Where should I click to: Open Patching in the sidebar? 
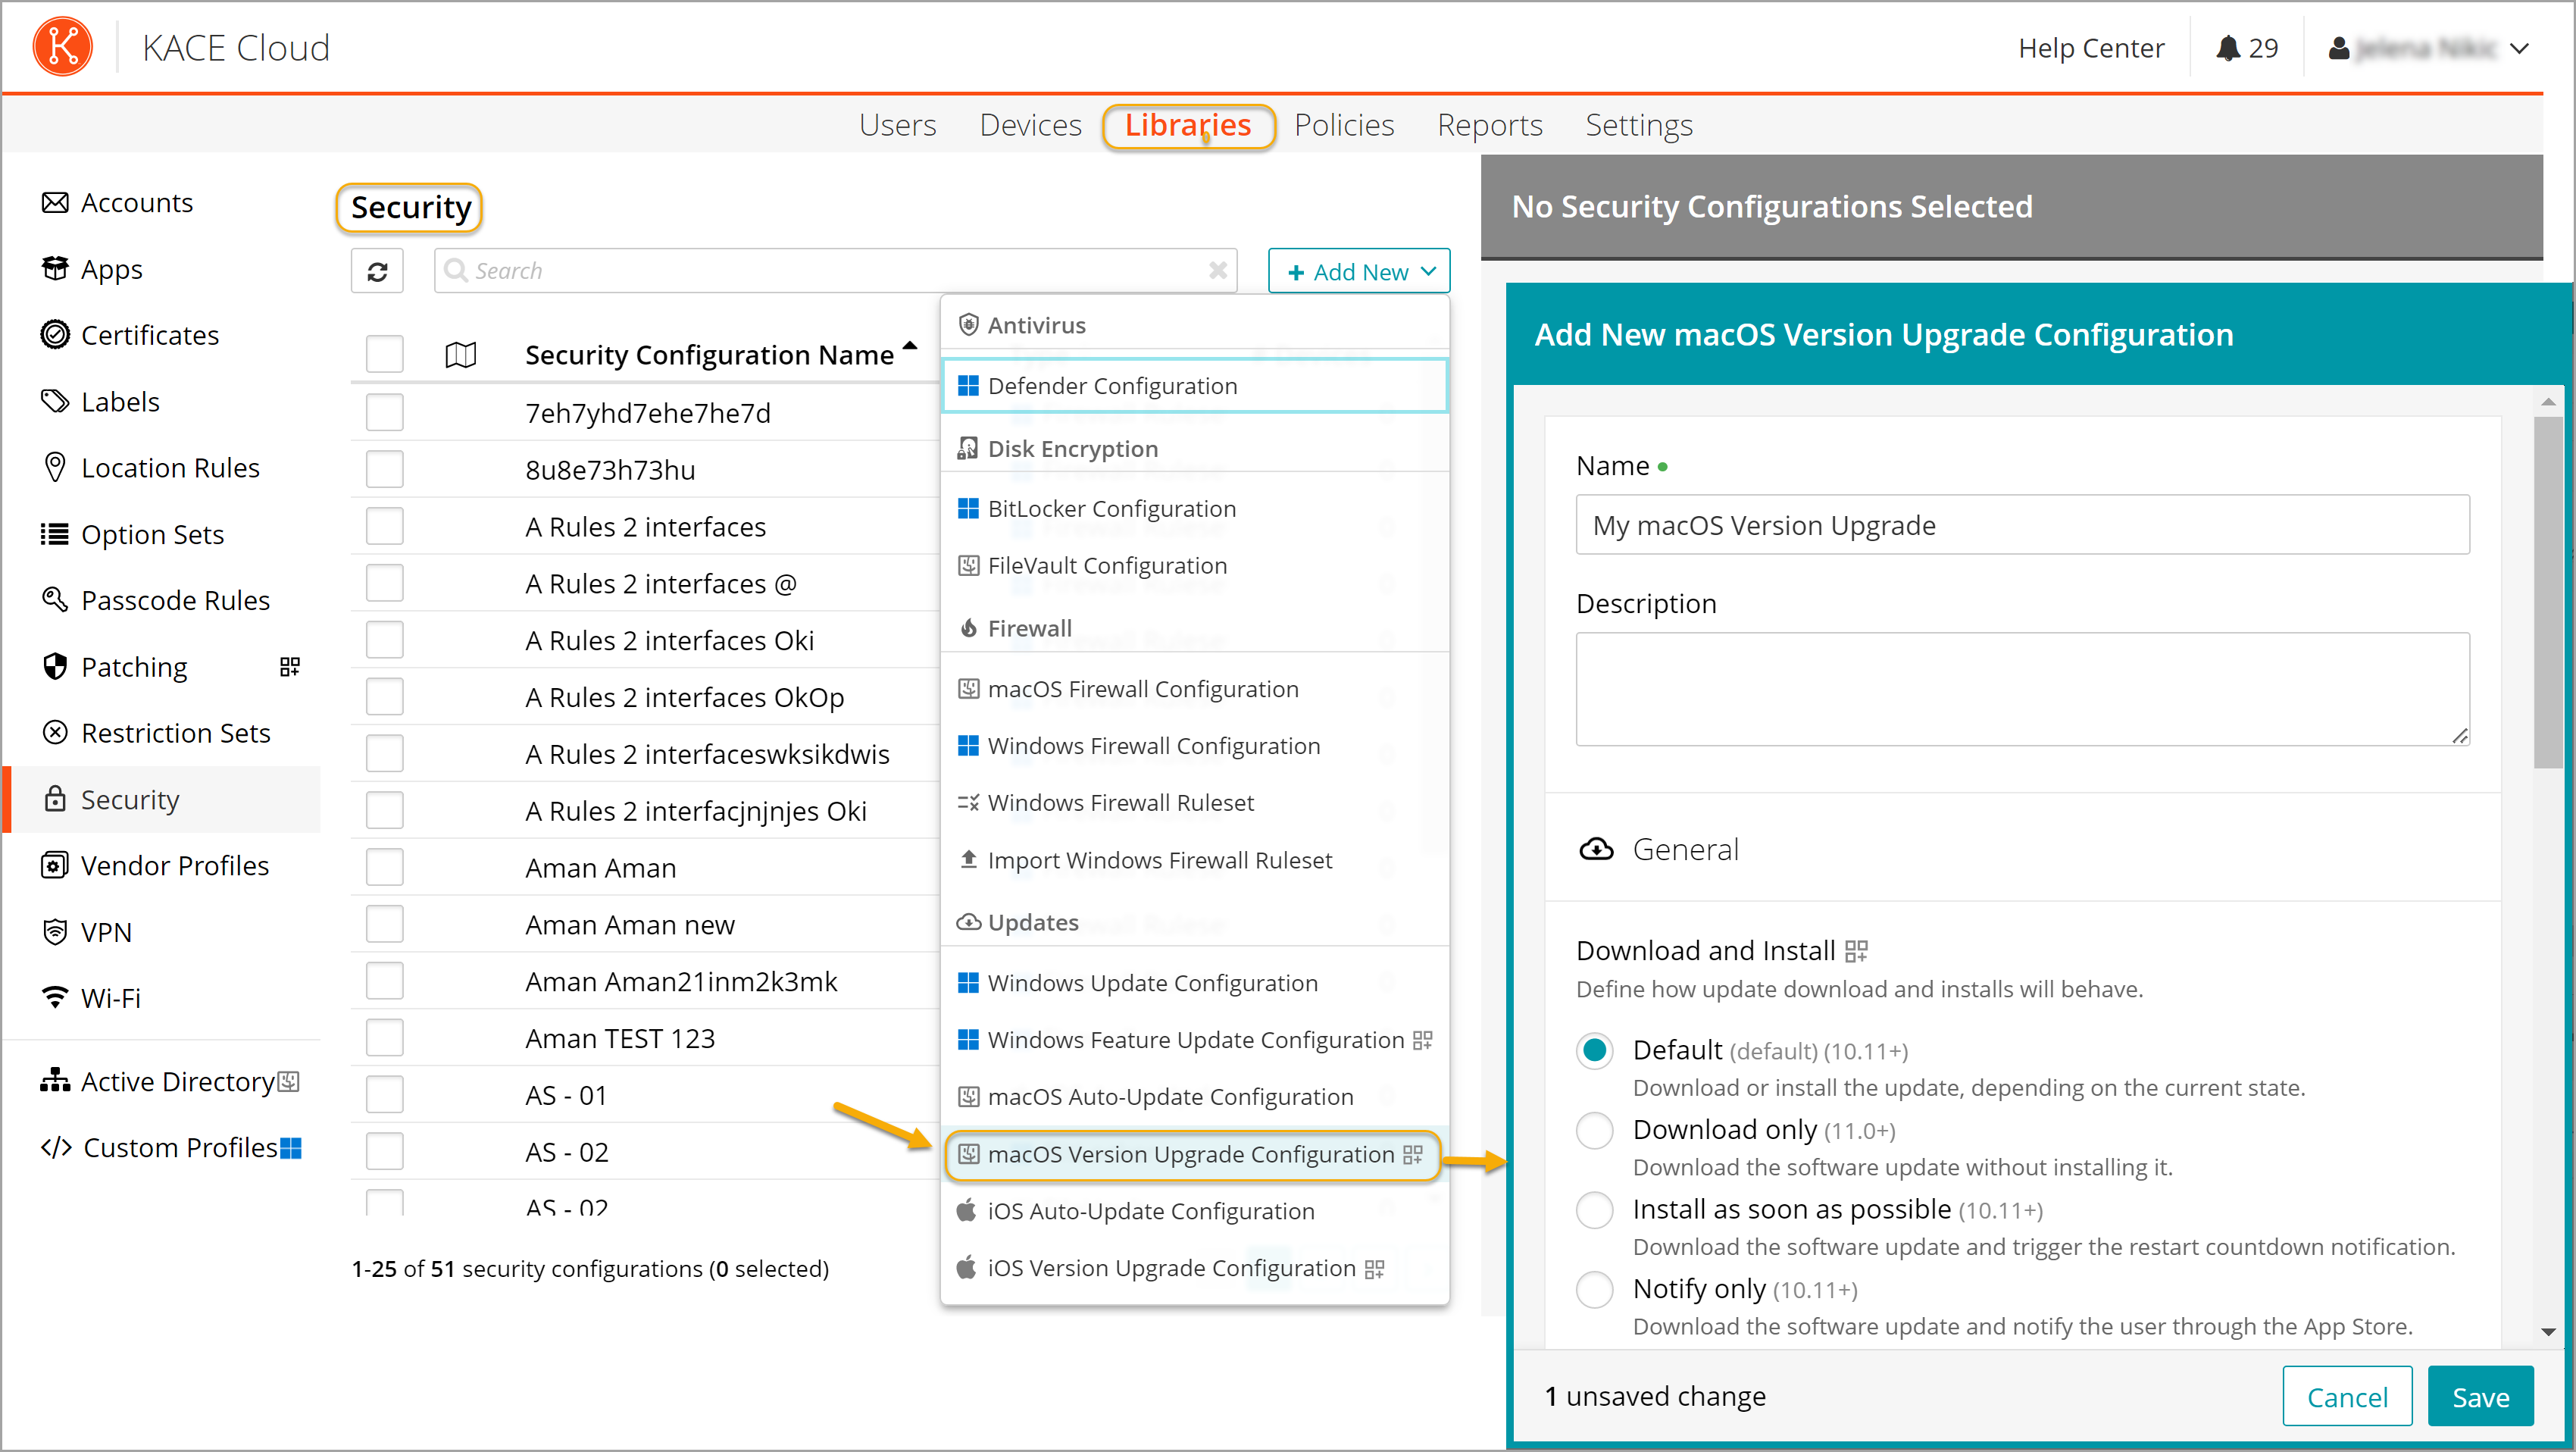click(134, 667)
